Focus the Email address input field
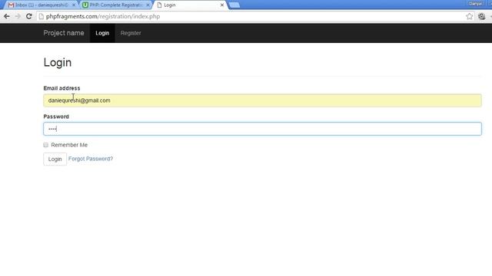 (262, 100)
